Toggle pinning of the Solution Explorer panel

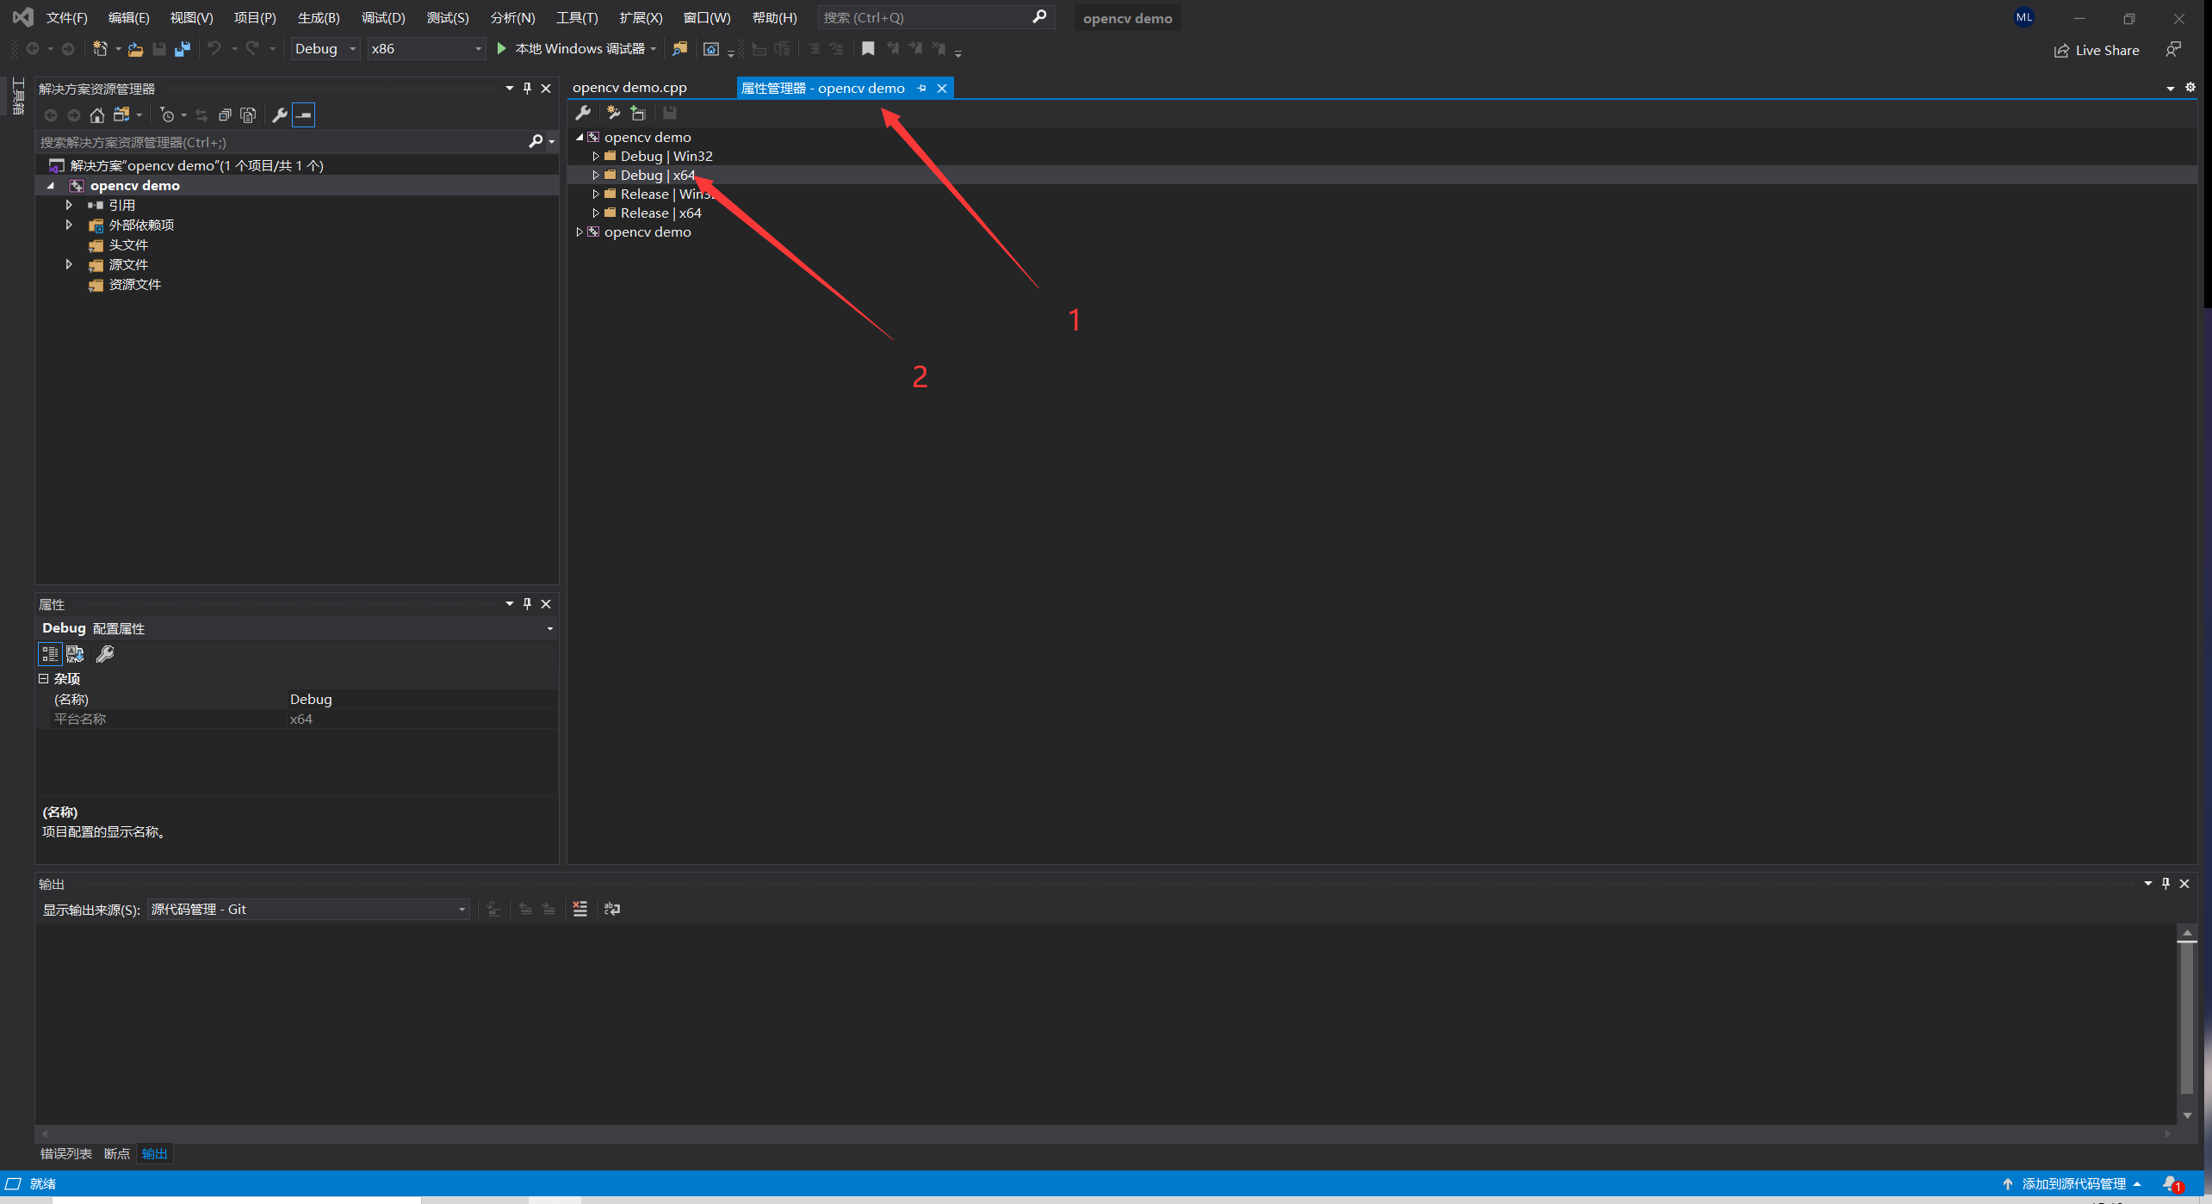click(x=527, y=88)
